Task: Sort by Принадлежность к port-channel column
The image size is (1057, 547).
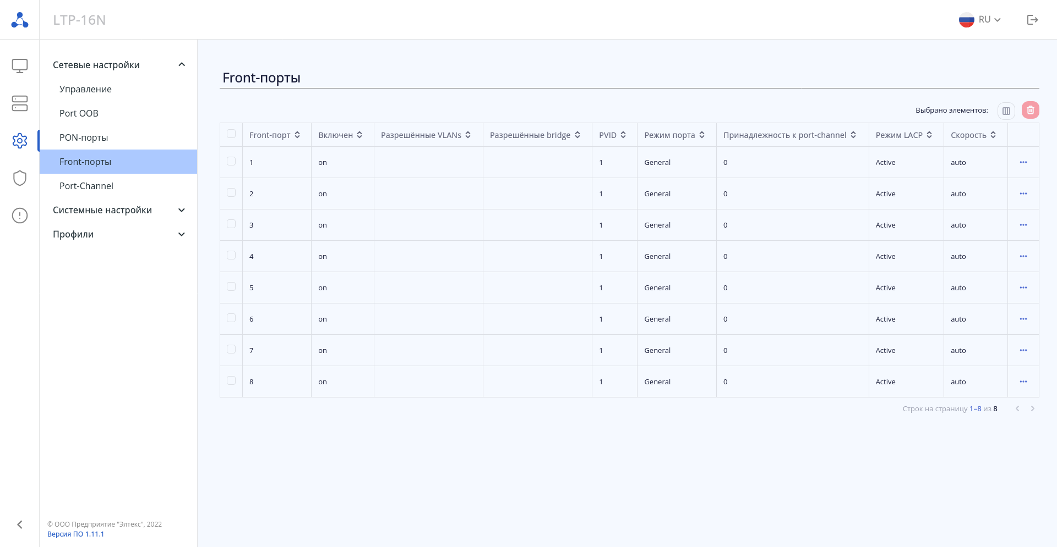Action: point(853,135)
